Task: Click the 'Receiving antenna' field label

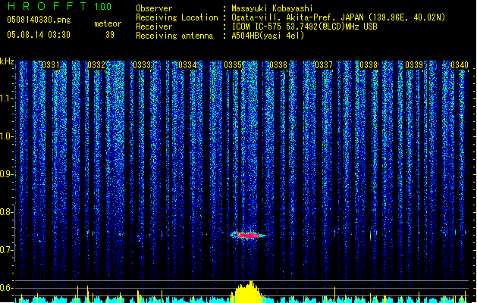Action: pos(174,36)
